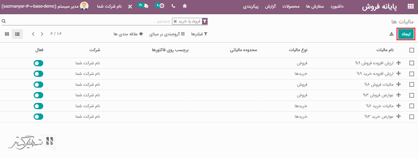
Task: Check the select-all header checkbox
Action: coord(411,50)
